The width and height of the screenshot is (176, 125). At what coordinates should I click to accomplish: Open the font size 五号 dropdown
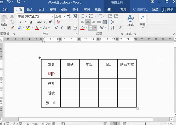(64, 16)
